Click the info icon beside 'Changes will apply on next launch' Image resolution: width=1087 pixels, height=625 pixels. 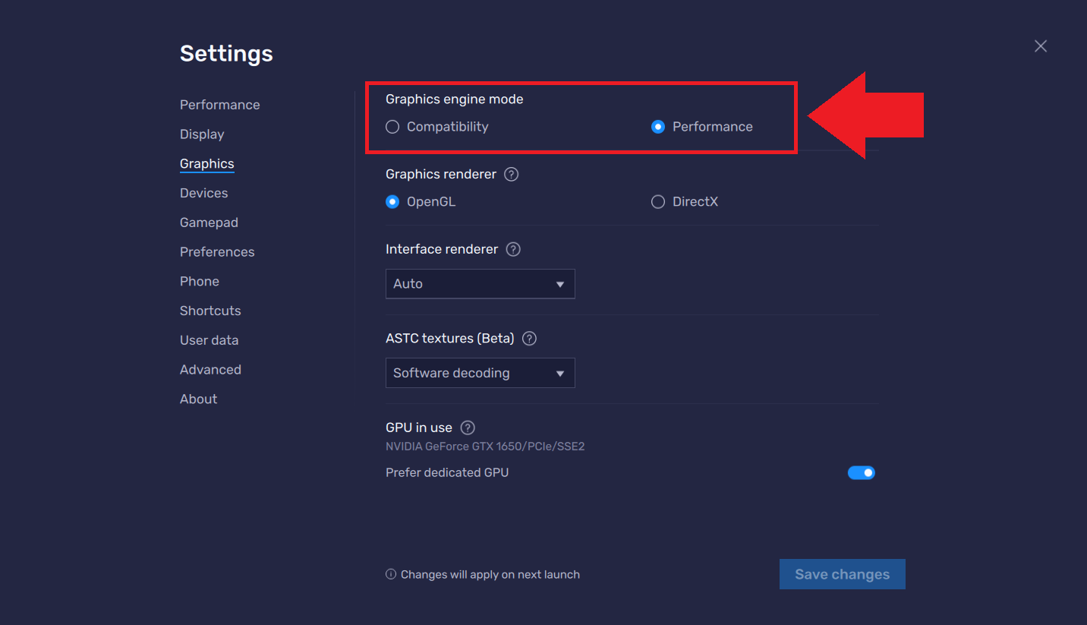pyautogui.click(x=389, y=574)
